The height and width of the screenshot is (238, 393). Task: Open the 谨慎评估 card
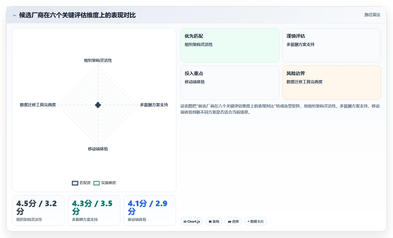pyautogui.click(x=332, y=45)
